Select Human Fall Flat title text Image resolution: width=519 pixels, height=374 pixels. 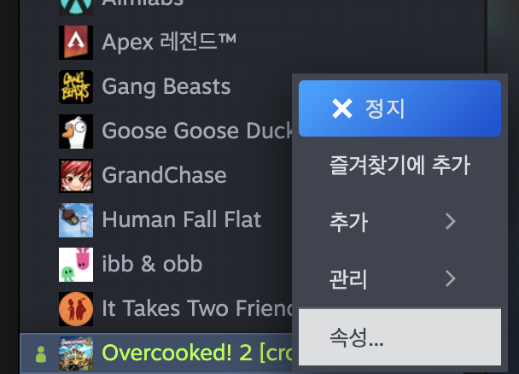[182, 219]
